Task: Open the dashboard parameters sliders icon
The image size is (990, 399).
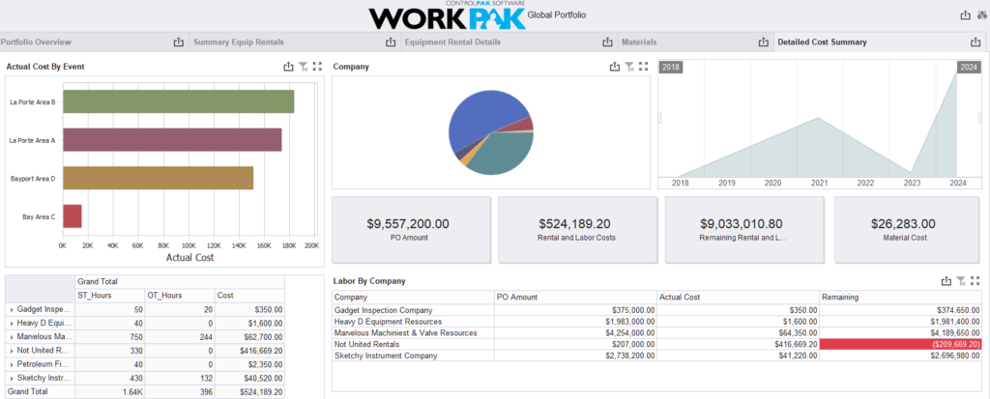Action: coord(981,15)
